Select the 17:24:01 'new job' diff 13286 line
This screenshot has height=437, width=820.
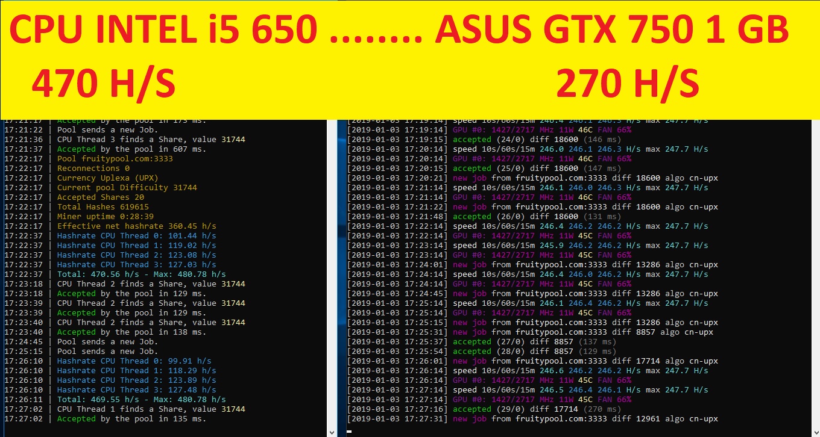click(x=532, y=265)
